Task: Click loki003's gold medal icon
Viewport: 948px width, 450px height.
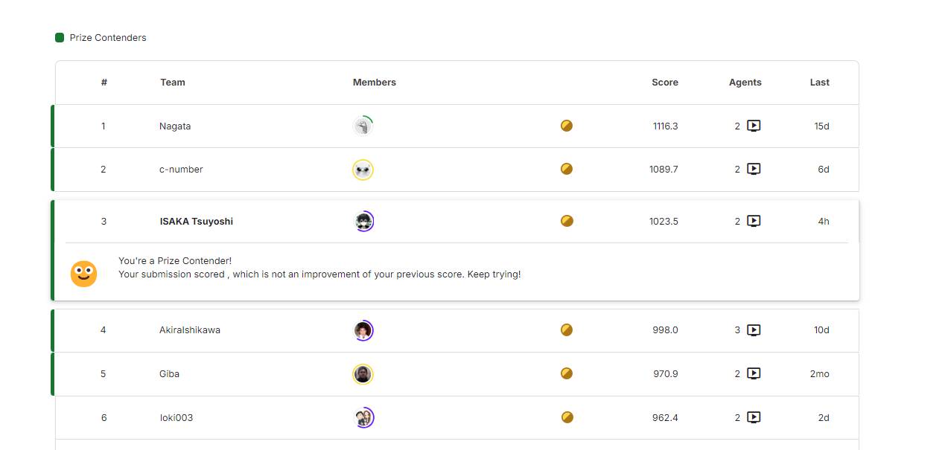Action: (567, 417)
